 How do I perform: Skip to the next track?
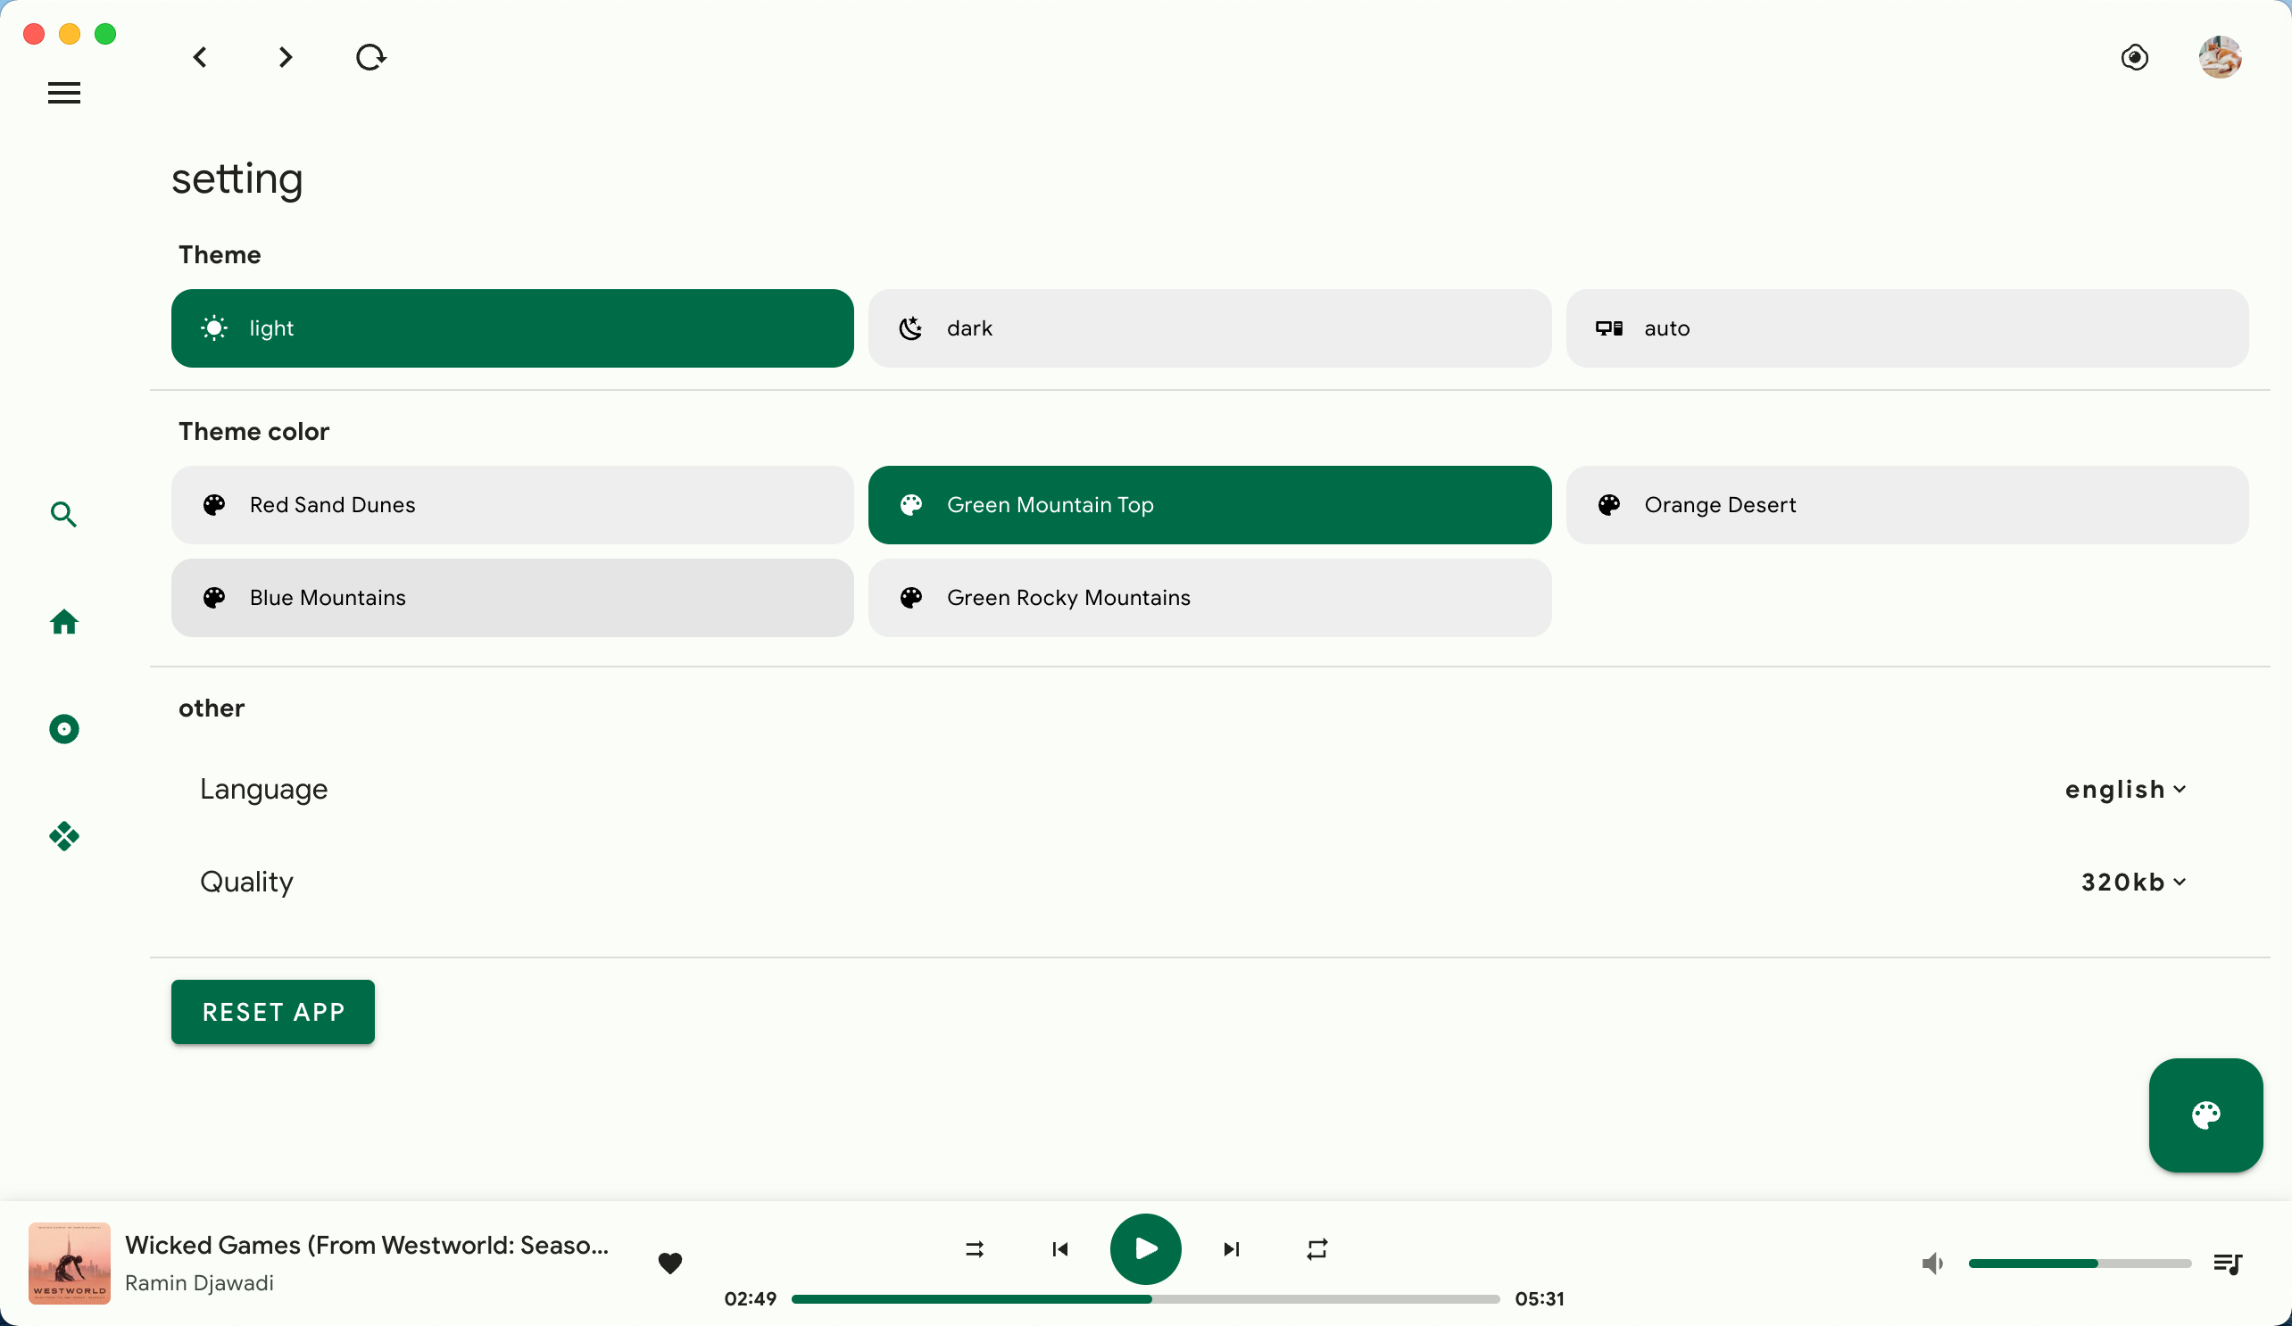(x=1232, y=1249)
